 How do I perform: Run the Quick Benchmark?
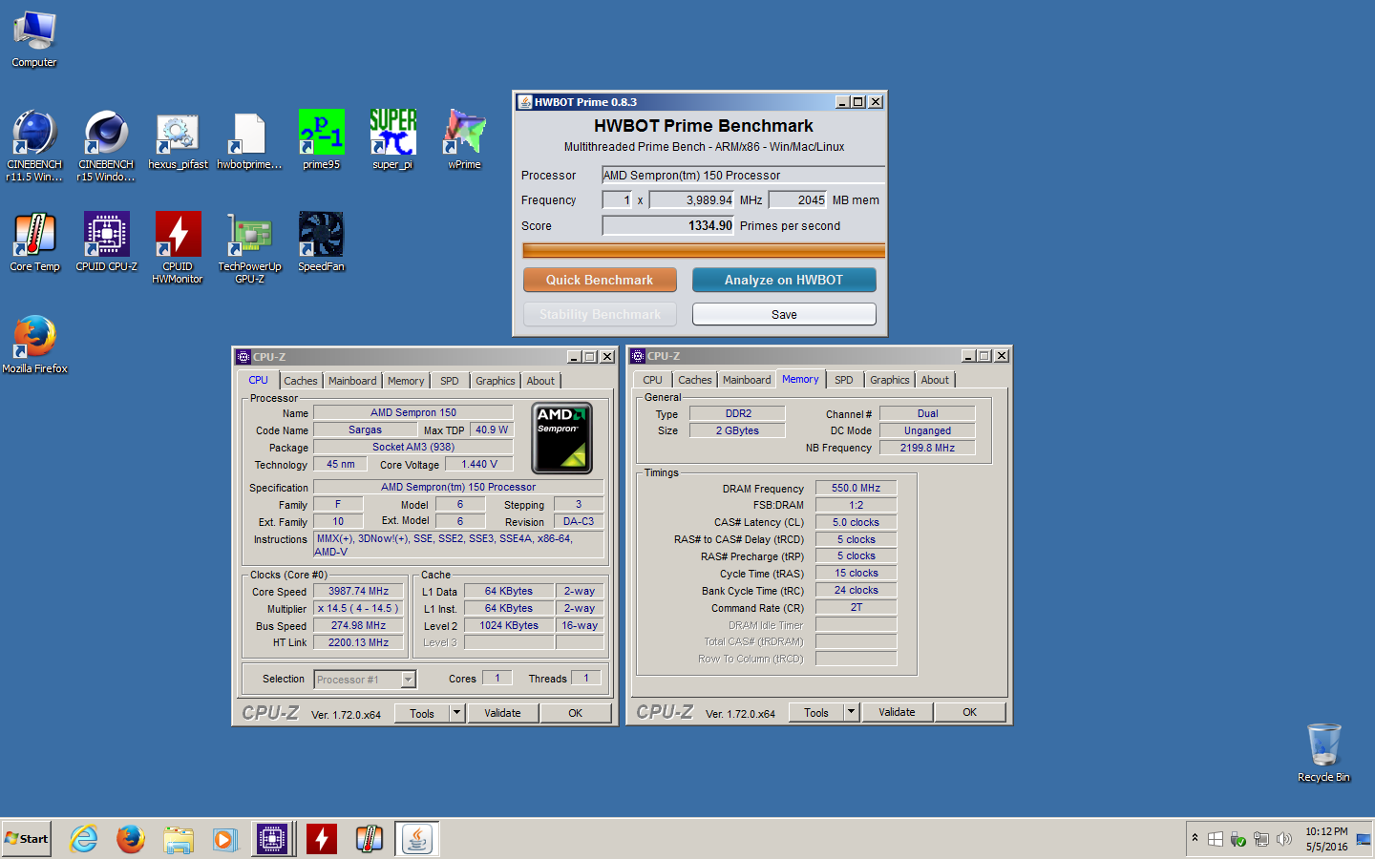[x=600, y=280]
